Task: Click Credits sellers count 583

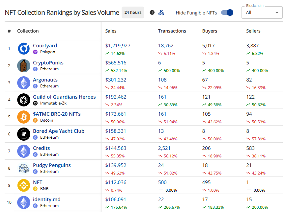Action: point(250,148)
